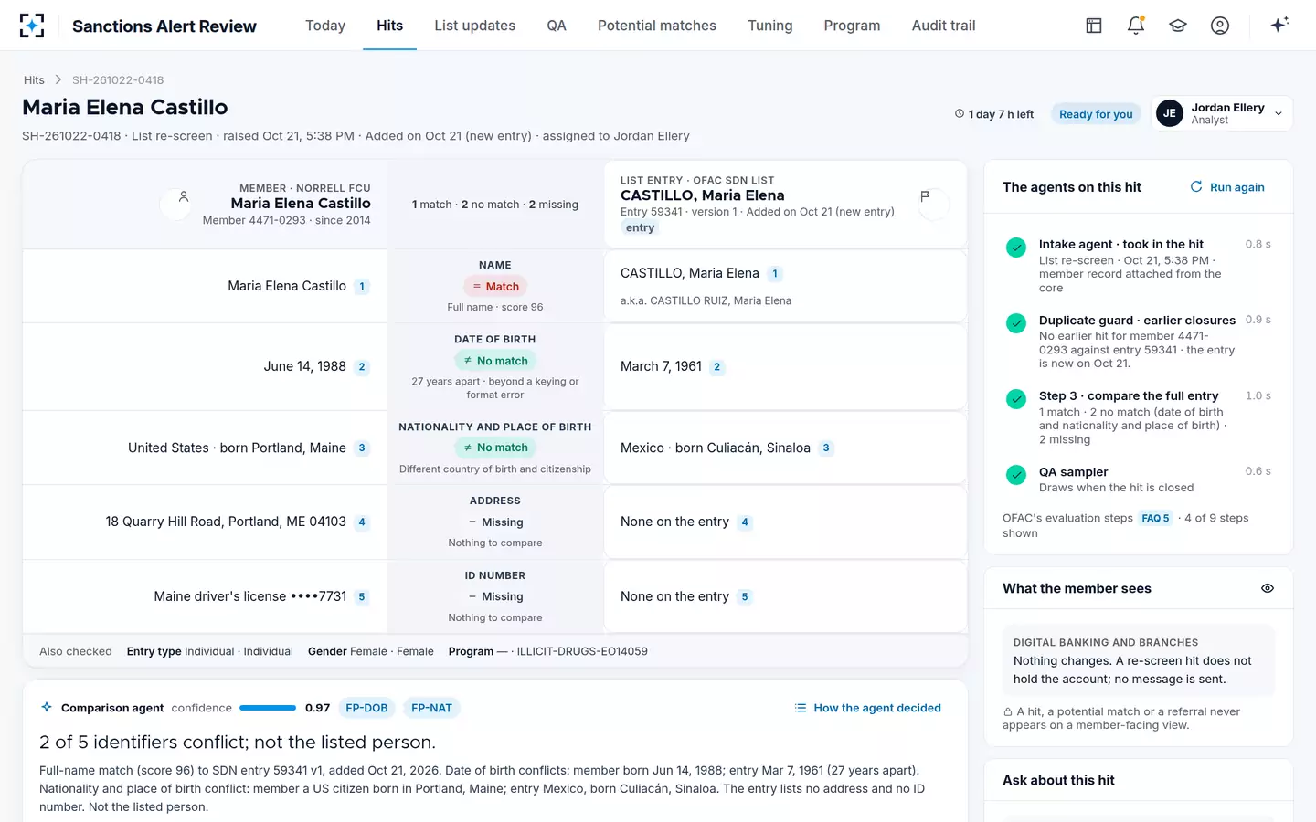Click the red Match name pill
1316x822 pixels.
[495, 287]
